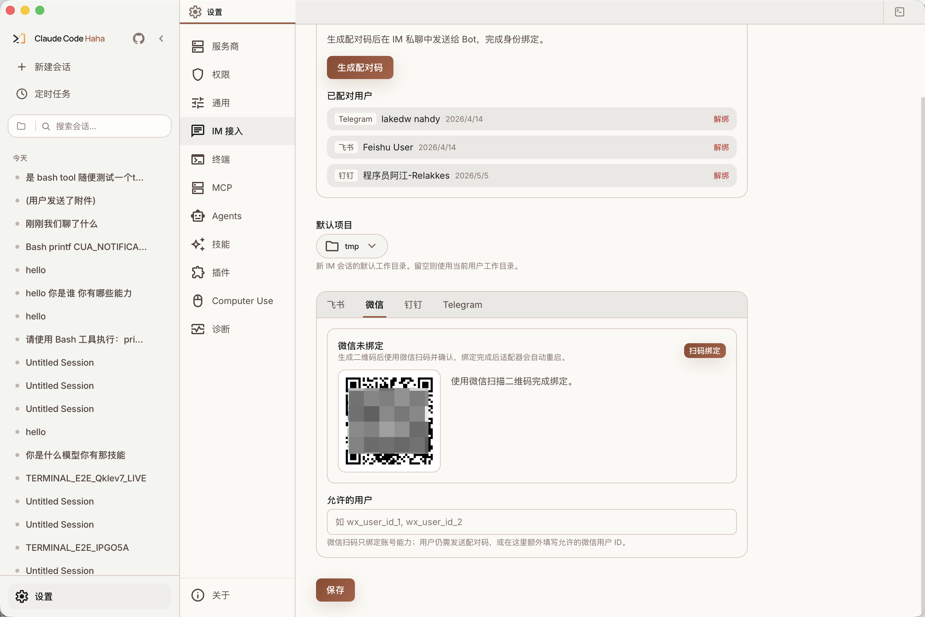Click the 权限 shield icon

(198, 75)
